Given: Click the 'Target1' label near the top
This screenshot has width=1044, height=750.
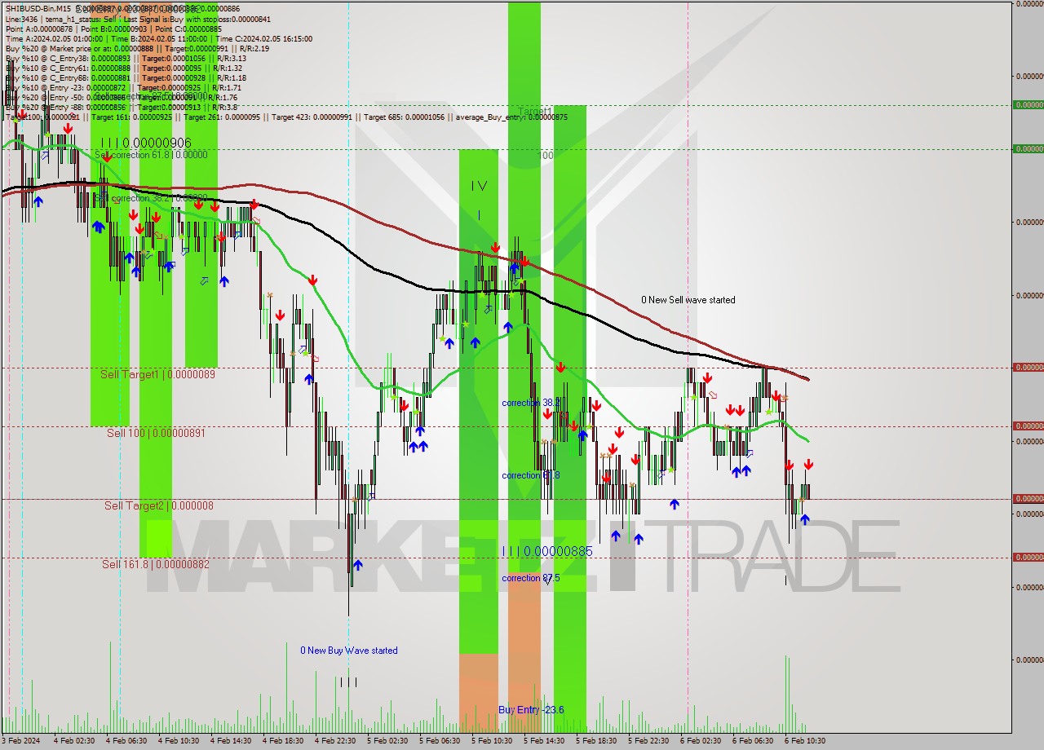Looking at the screenshot, I should [x=535, y=112].
